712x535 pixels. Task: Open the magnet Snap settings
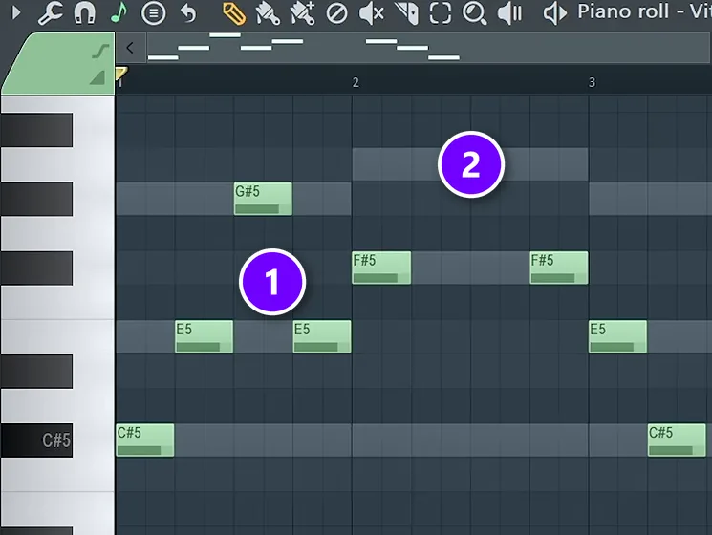point(84,12)
